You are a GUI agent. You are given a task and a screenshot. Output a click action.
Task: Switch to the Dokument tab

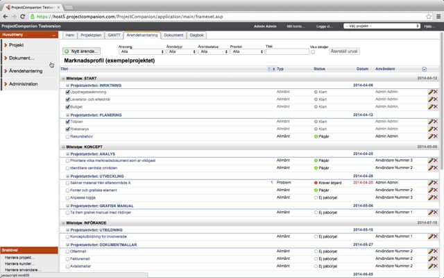point(173,35)
